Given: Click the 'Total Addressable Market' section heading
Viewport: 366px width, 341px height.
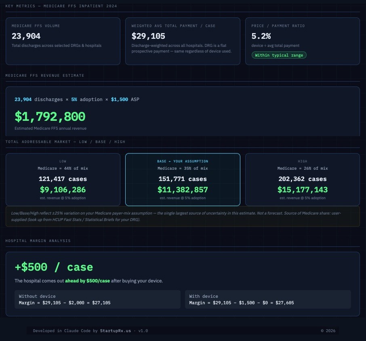Looking at the screenshot, I should [65, 142].
